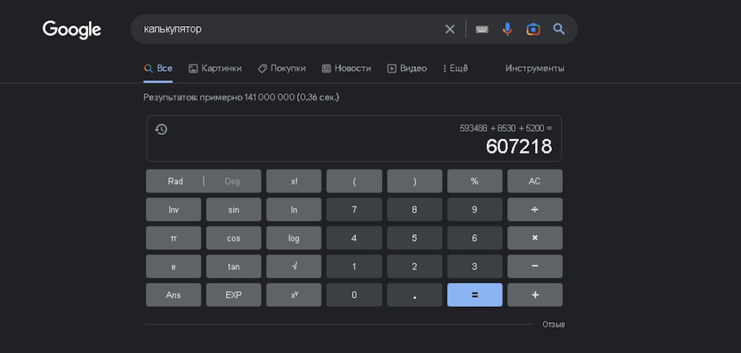Open the Новости tab
This screenshot has width=741, height=353.
(x=347, y=69)
